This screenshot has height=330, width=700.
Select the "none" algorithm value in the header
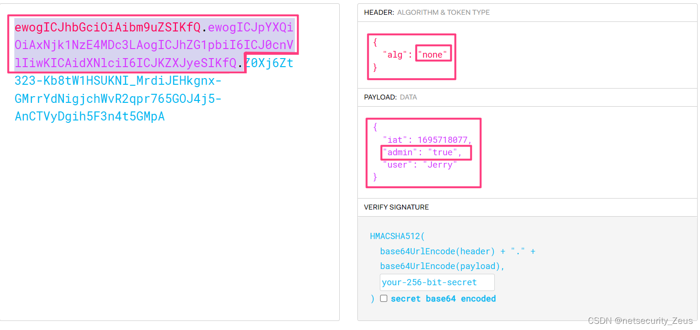tap(433, 54)
